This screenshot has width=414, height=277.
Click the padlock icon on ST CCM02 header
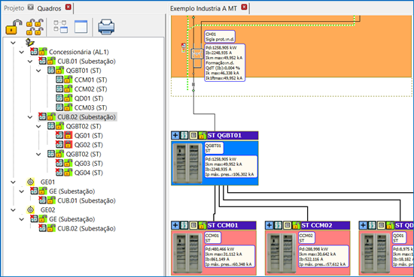click(x=297, y=225)
